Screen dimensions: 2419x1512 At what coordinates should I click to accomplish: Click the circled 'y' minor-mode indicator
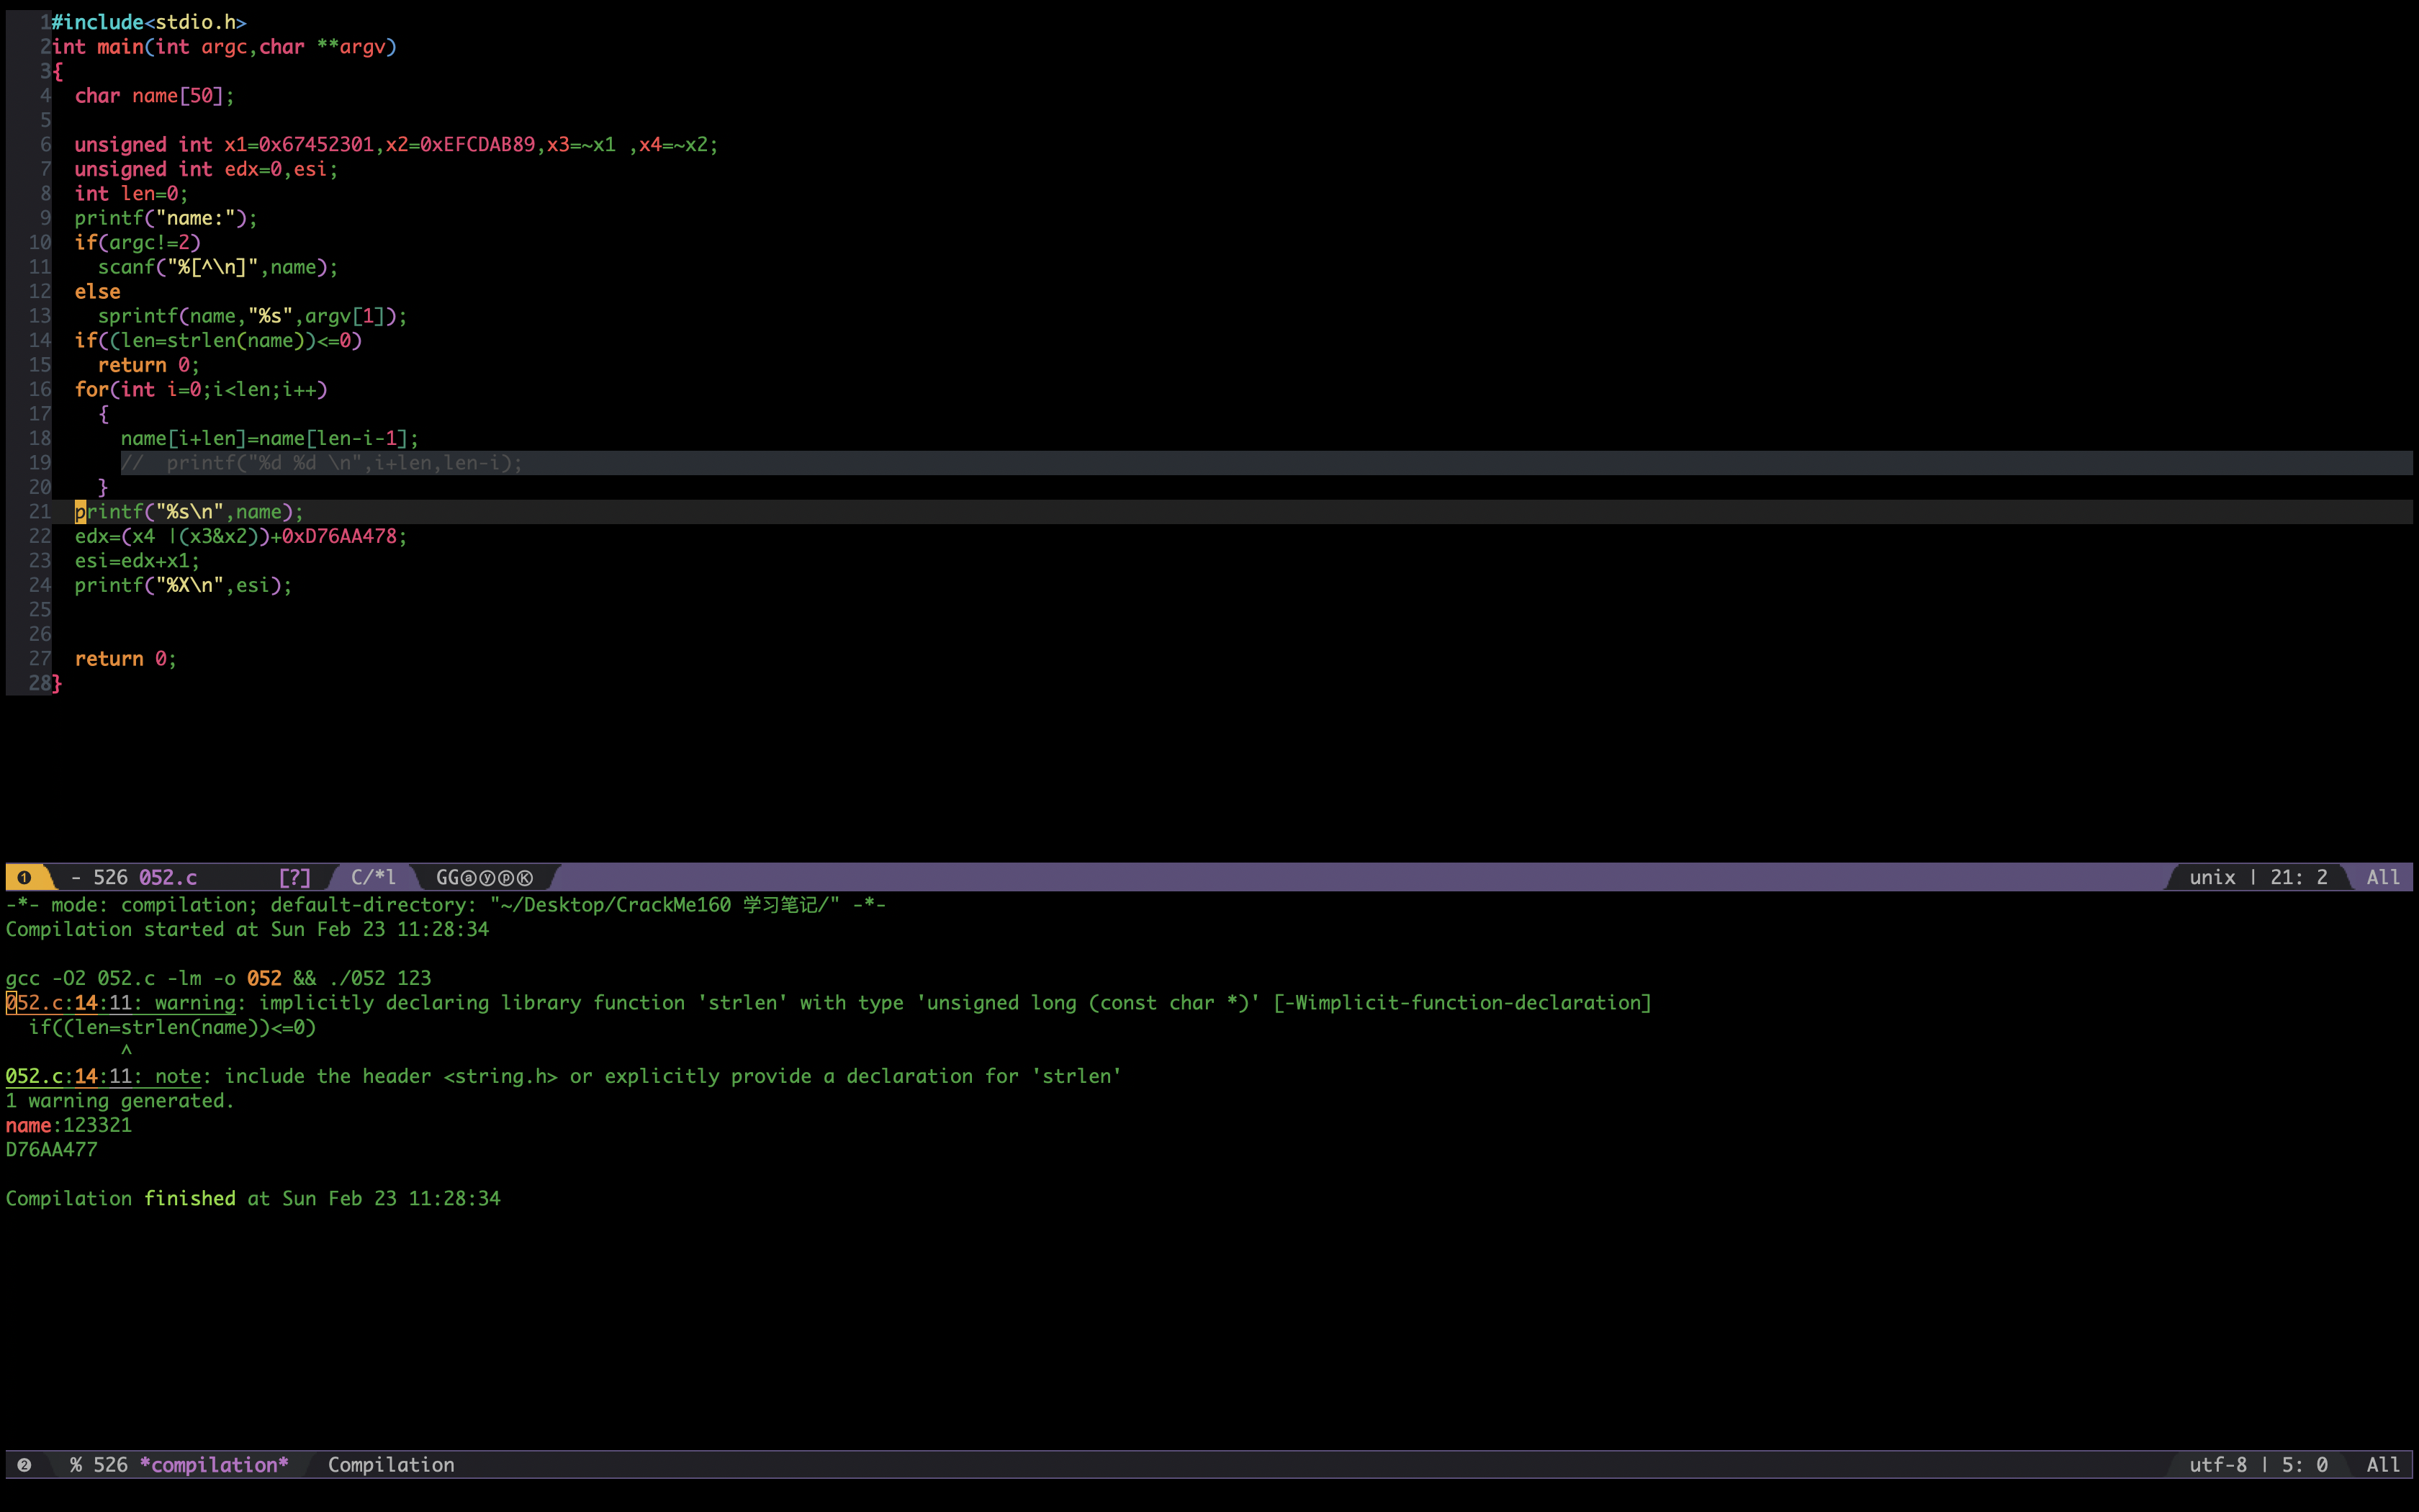487,877
